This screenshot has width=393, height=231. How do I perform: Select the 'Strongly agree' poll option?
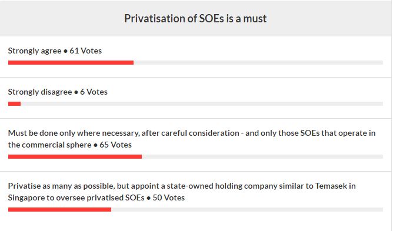pyautogui.click(x=35, y=51)
